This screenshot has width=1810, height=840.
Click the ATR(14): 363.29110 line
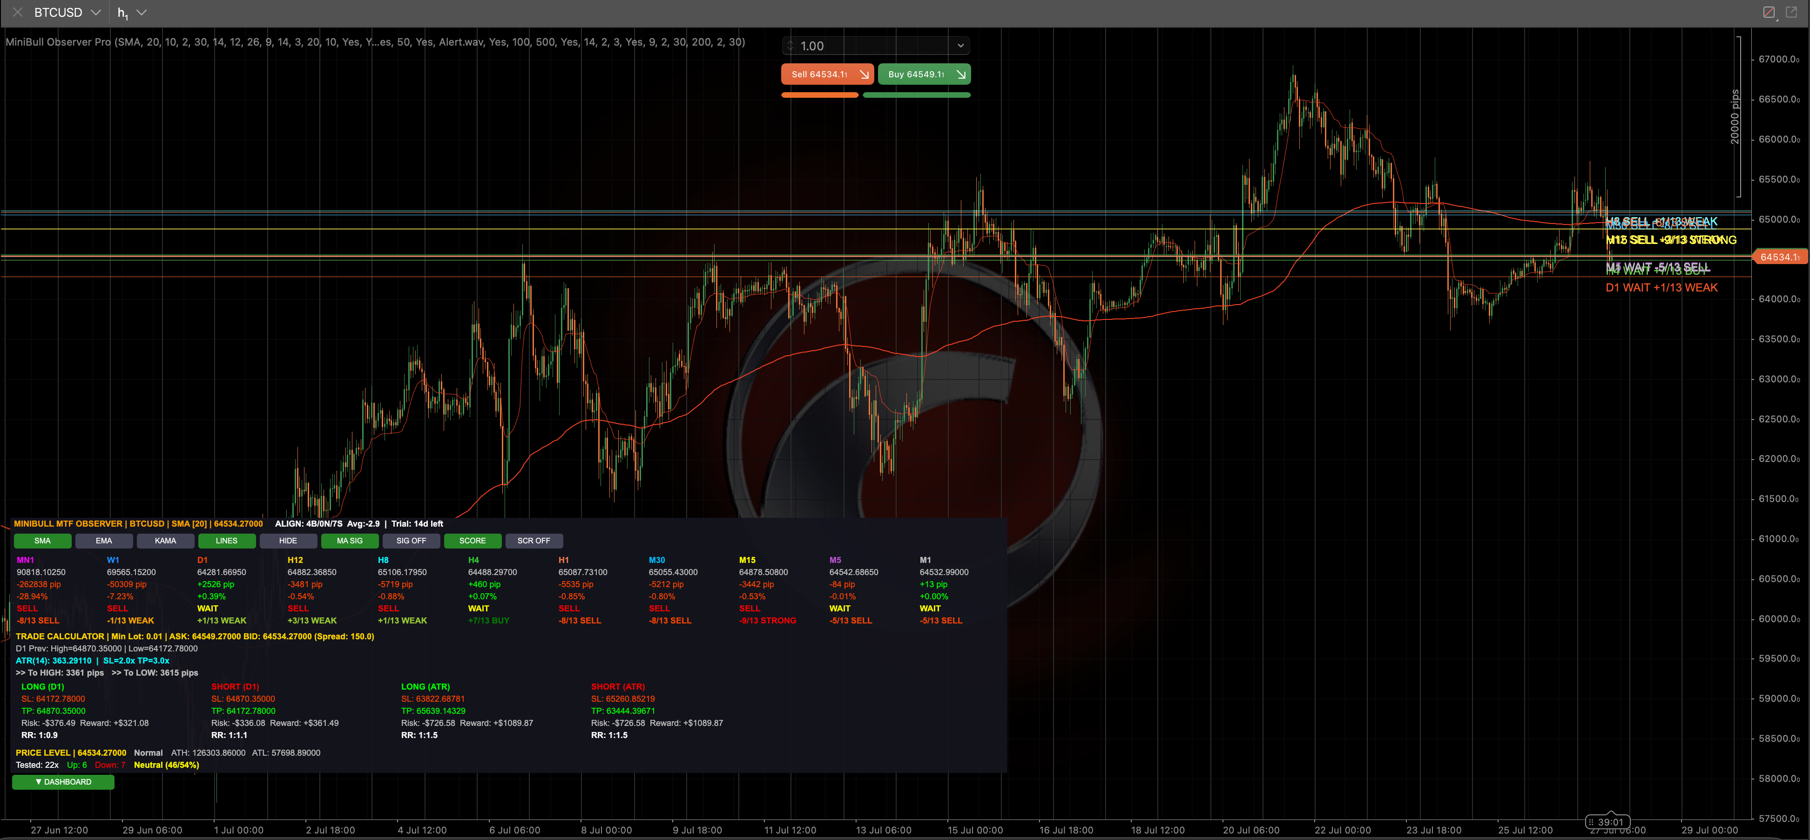[x=92, y=661]
